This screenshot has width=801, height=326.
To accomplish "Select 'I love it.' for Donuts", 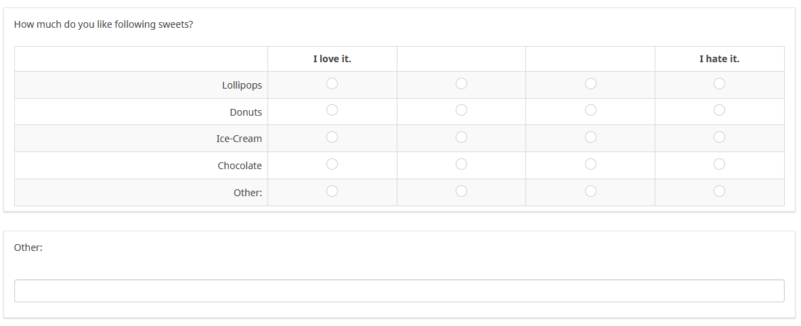I will tap(332, 110).
